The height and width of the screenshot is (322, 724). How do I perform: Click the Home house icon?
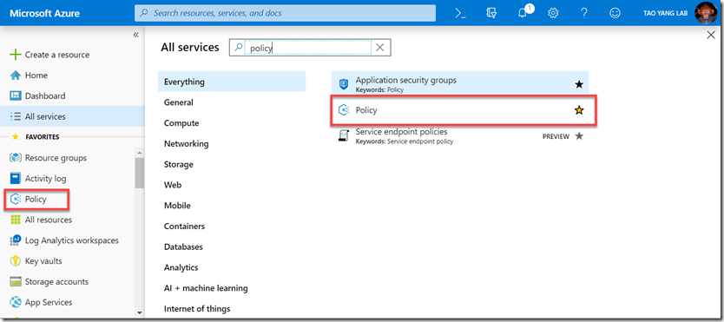point(16,76)
